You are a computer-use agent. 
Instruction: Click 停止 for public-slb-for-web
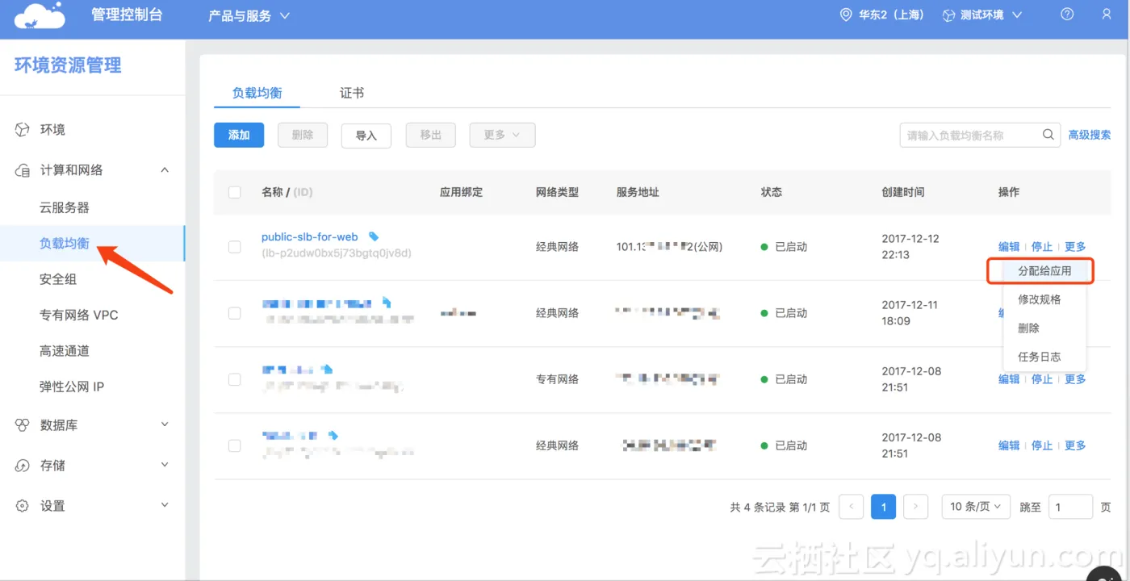[x=1042, y=246]
